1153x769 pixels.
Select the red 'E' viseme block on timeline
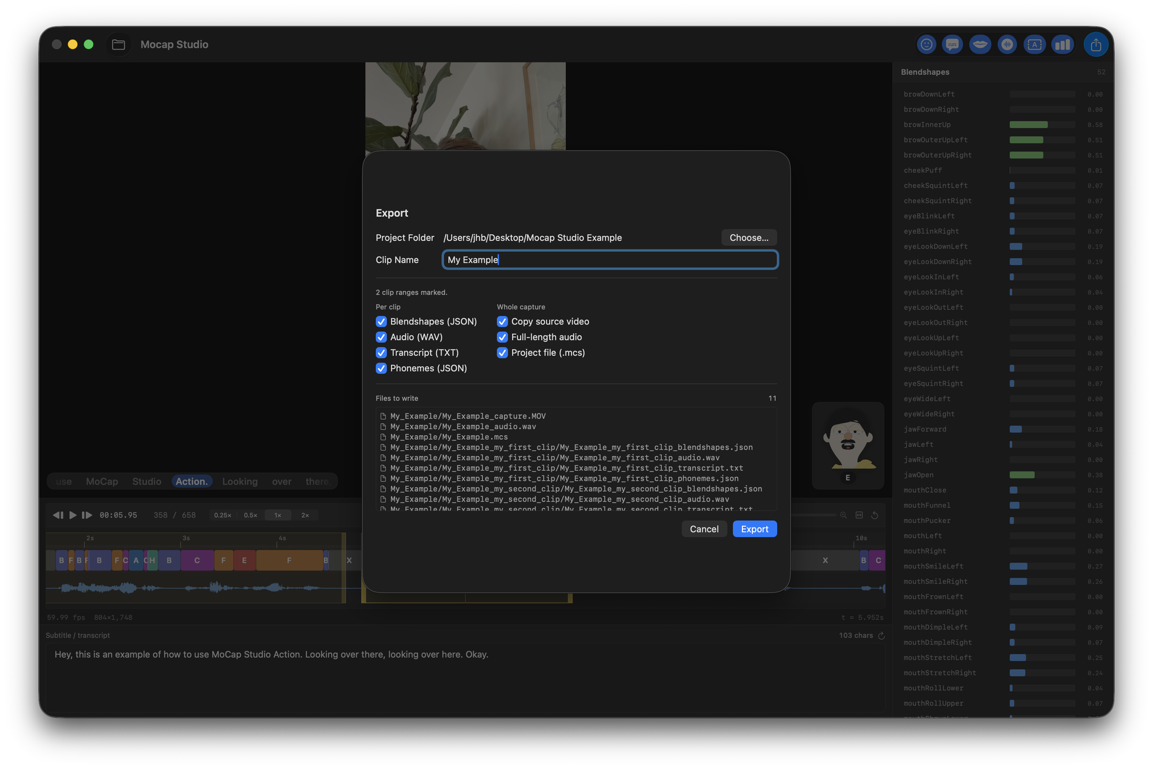click(x=244, y=560)
